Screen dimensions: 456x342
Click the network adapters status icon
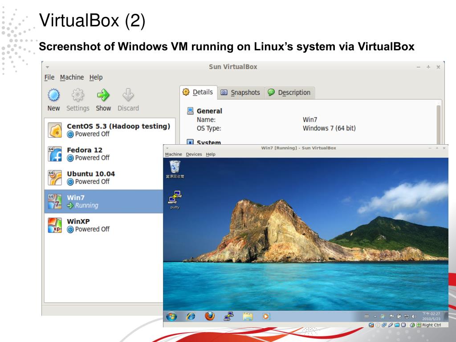pyautogui.click(x=384, y=325)
